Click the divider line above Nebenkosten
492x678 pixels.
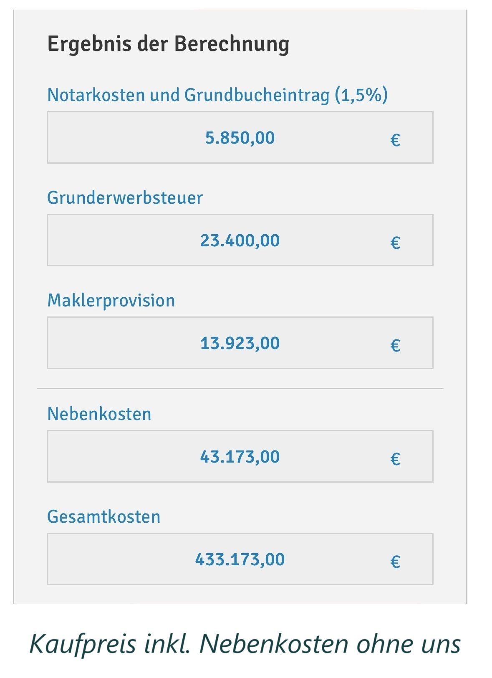(x=240, y=388)
